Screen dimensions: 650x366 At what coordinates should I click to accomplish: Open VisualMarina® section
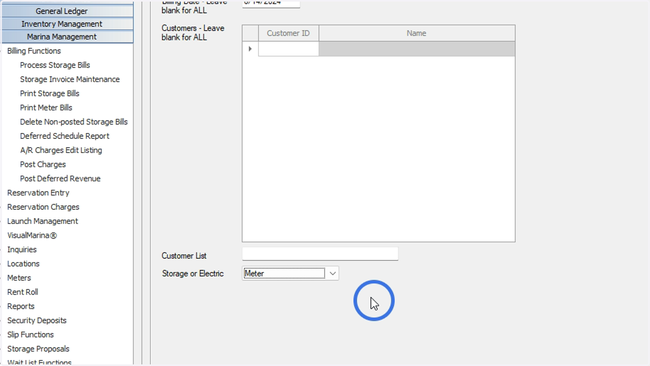pos(32,235)
